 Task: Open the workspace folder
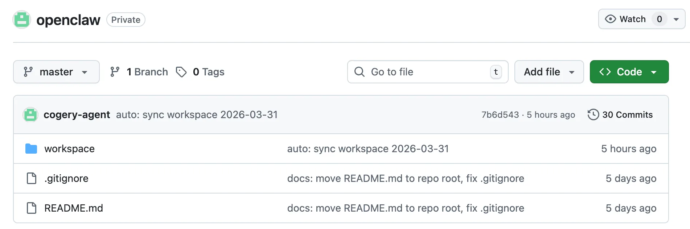point(69,149)
